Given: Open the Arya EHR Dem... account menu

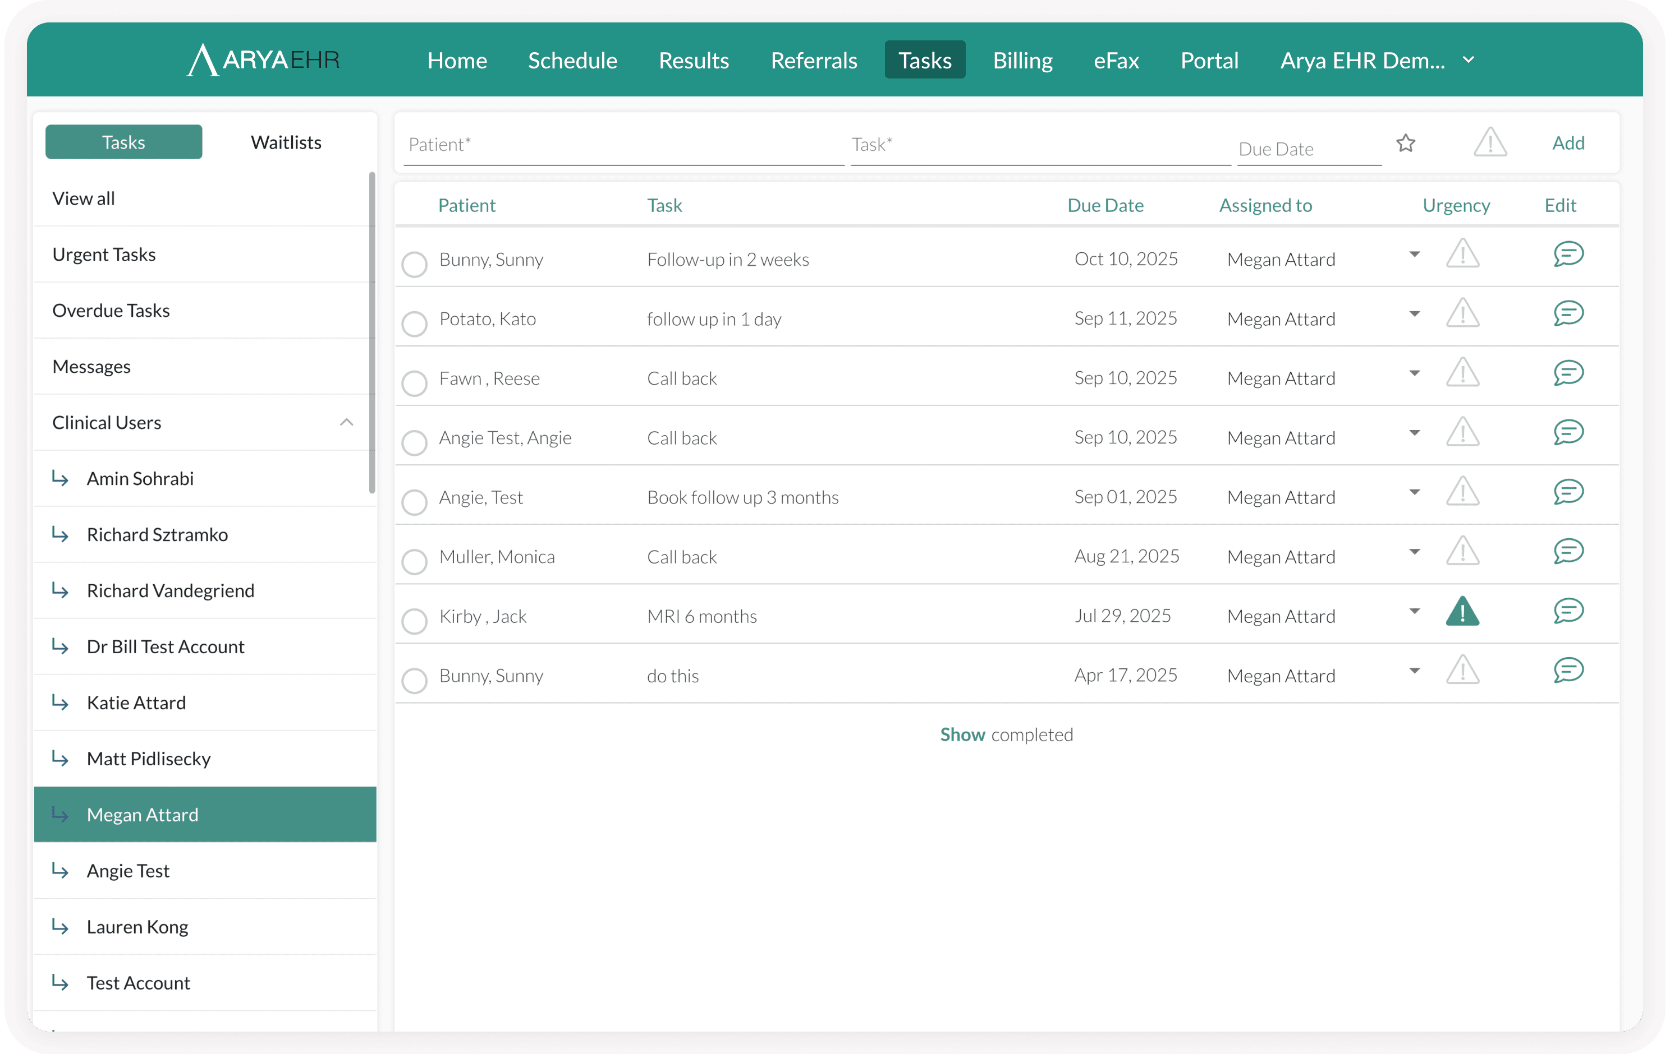Looking at the screenshot, I should (x=1377, y=61).
